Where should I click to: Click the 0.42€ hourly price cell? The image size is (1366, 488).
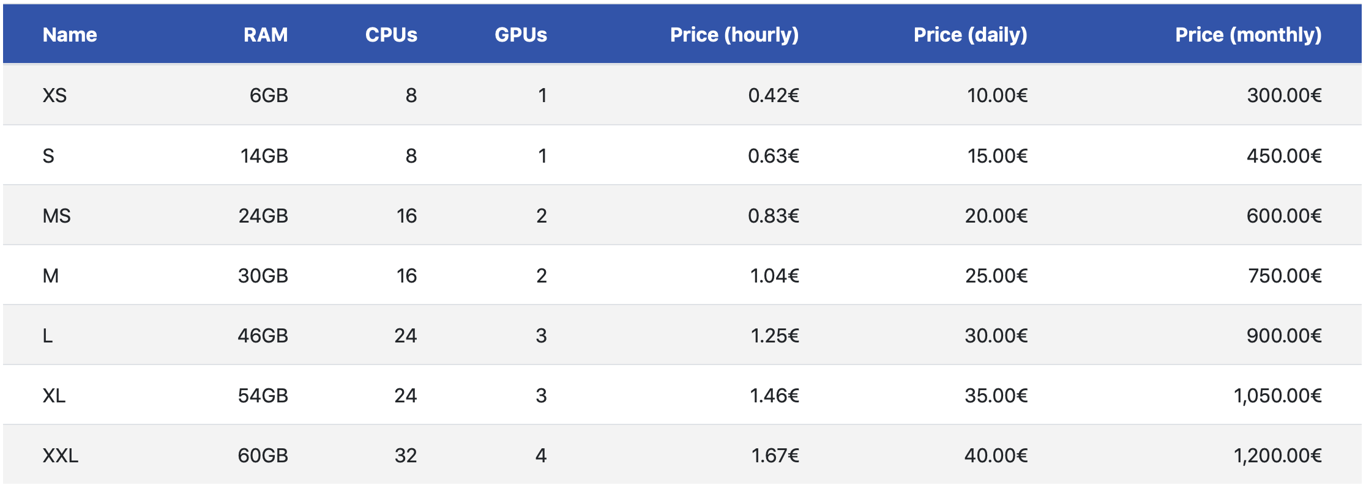[773, 95]
